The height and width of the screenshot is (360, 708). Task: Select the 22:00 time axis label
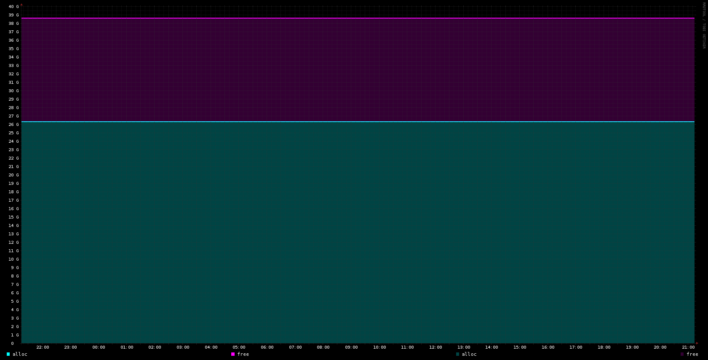(x=43, y=347)
